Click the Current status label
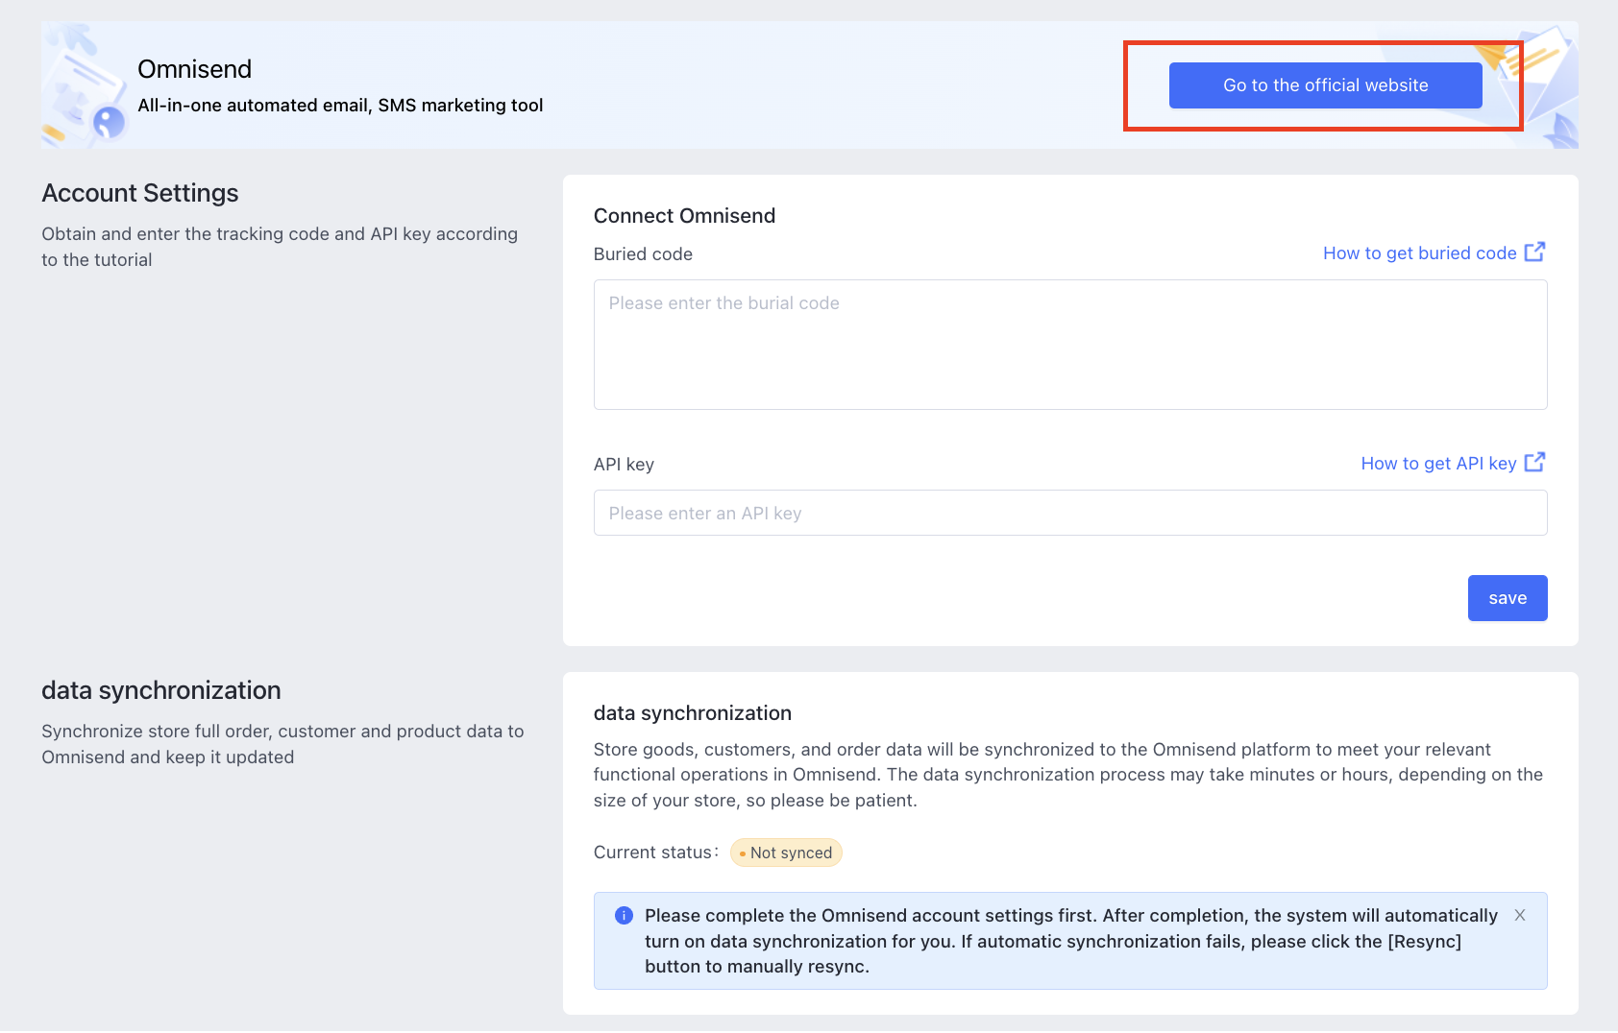 655,853
